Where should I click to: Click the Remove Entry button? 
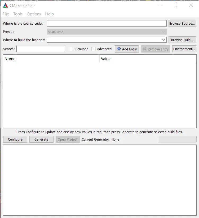(156, 49)
